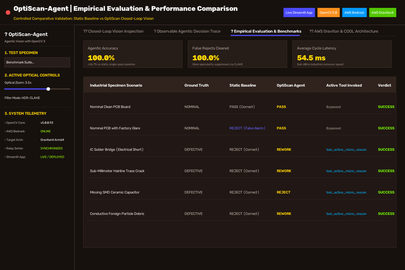
Task: Select the Nominal Clean PCB Board row
Action: point(240,107)
